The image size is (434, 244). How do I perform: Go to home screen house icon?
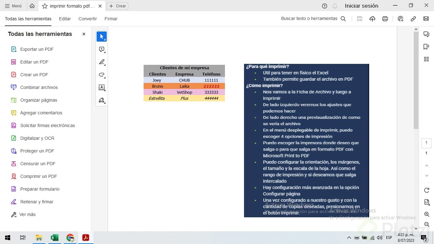(x=32, y=6)
